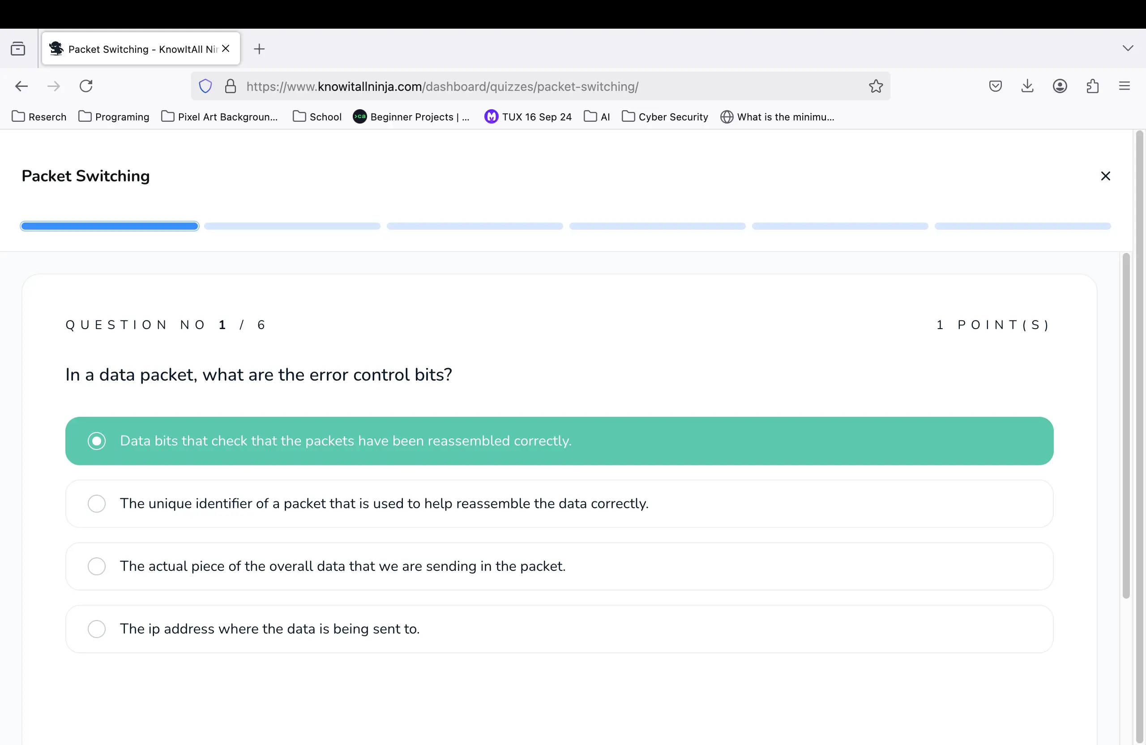
Task: Open the Downloads icon in toolbar
Action: (1027, 86)
